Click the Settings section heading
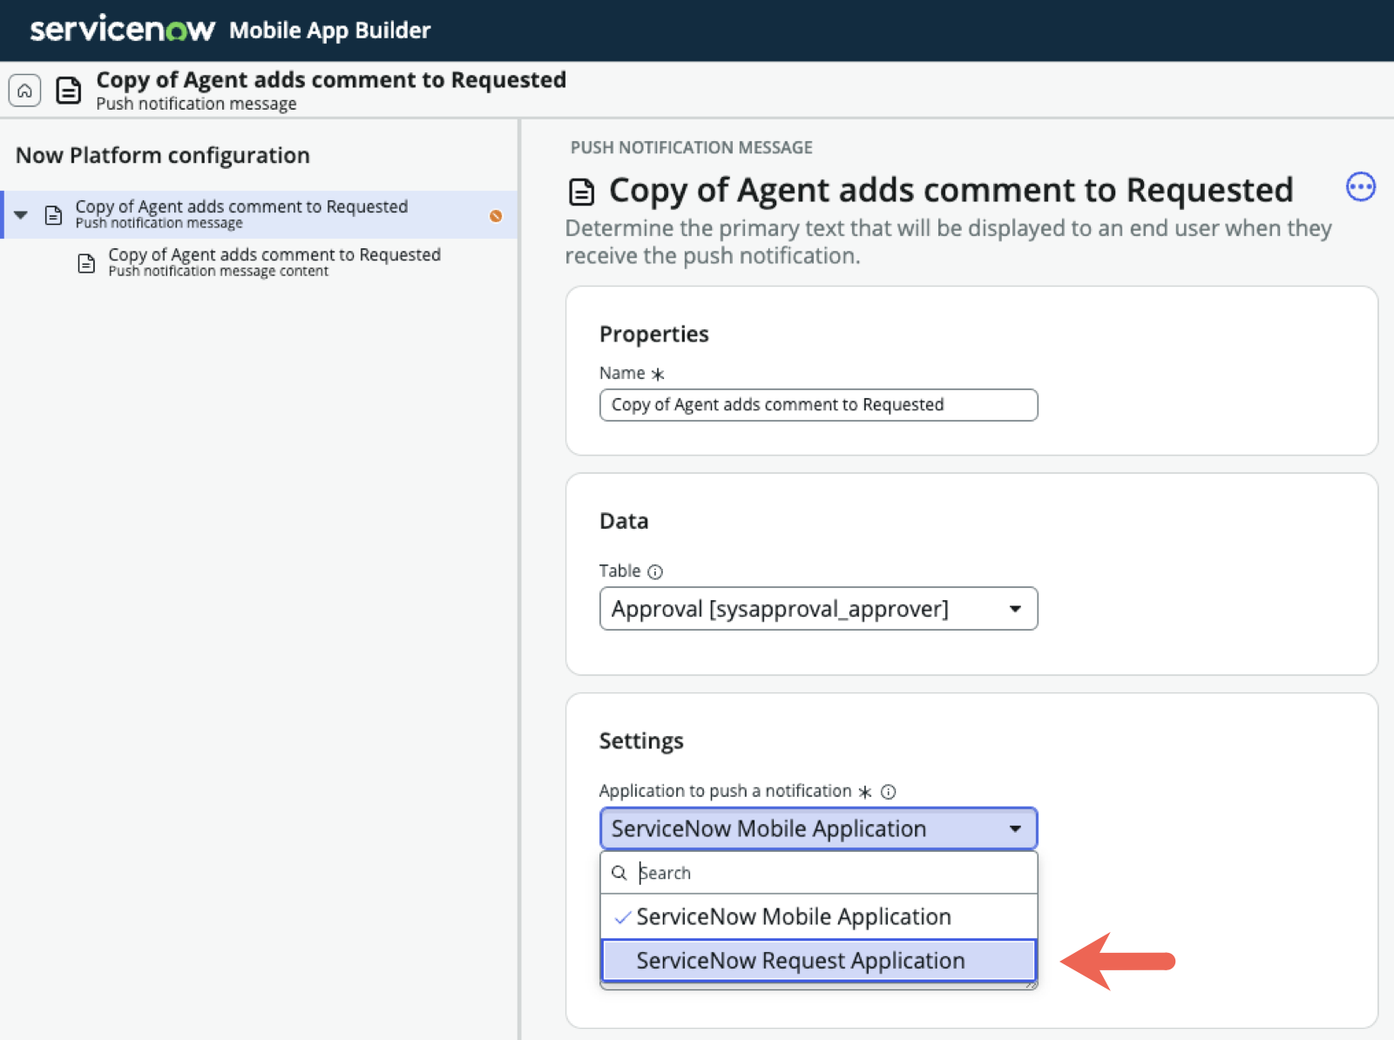The image size is (1394, 1040). (641, 741)
